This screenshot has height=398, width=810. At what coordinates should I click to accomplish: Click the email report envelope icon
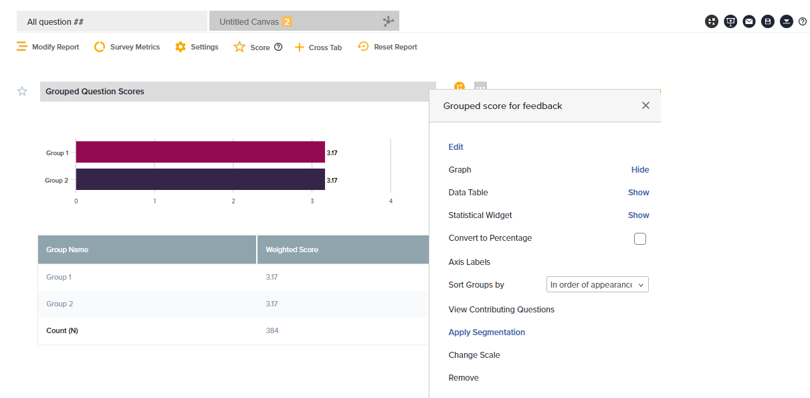tap(749, 21)
